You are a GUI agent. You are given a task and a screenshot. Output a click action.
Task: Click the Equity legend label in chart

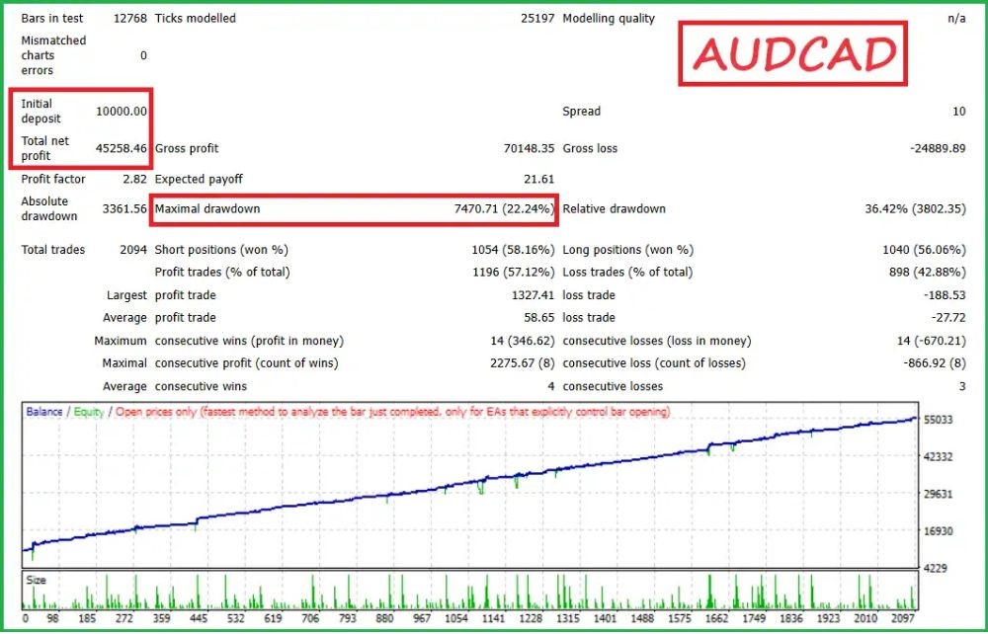pyautogui.click(x=87, y=412)
